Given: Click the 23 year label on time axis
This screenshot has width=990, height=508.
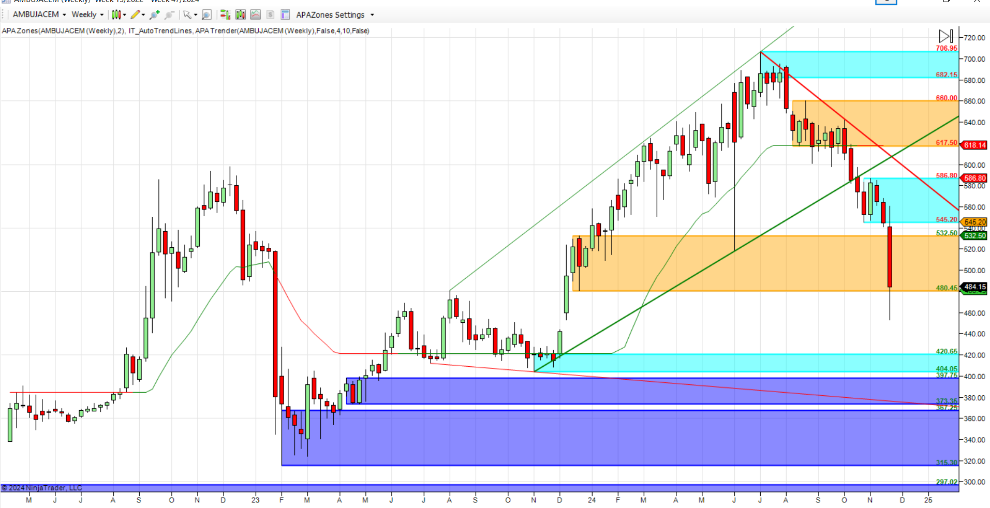Looking at the screenshot, I should pos(256,500).
